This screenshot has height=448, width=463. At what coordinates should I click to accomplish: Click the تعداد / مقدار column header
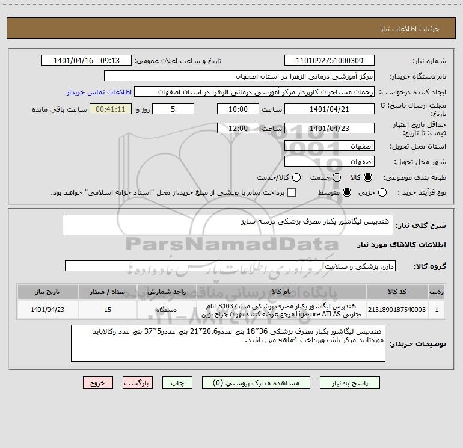(108, 292)
